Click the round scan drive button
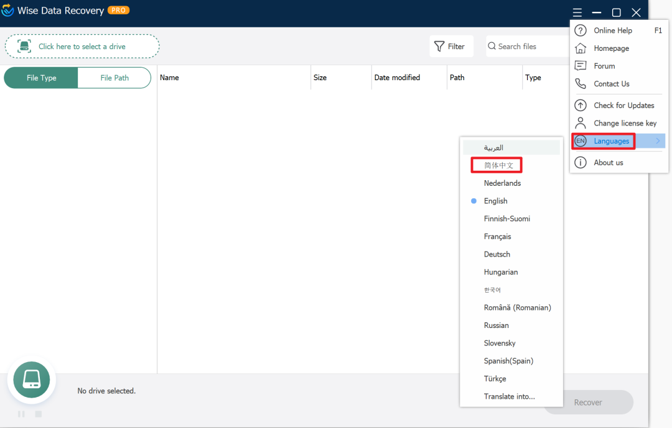The image size is (672, 428). point(31,380)
